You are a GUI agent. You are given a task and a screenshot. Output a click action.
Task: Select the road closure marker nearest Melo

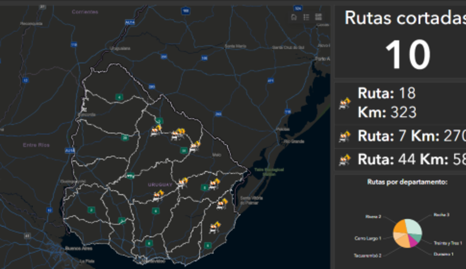(195, 146)
